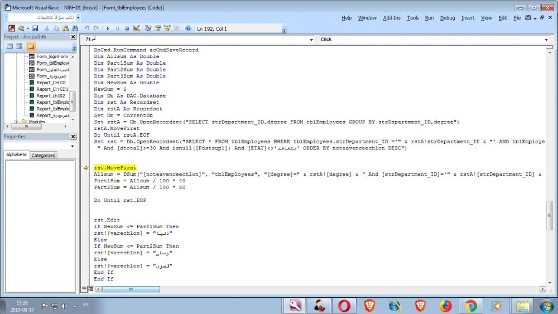This screenshot has height=314, width=558.
Task: Click the Save icon in the toolbar
Action: coord(35,28)
